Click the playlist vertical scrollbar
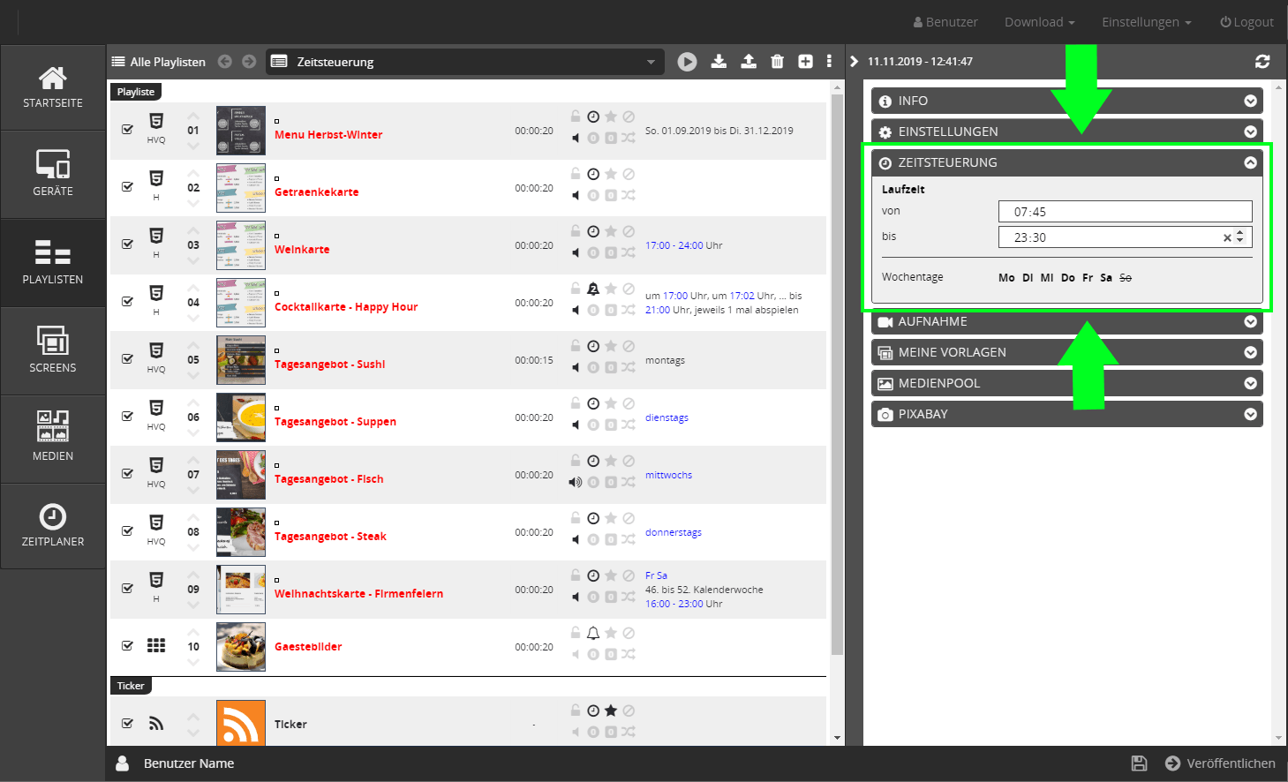Image resolution: width=1288 pixels, height=782 pixels. click(x=837, y=371)
